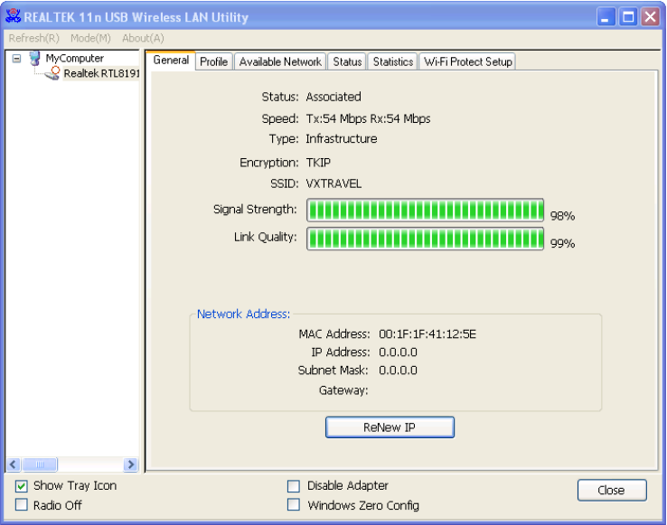The height and width of the screenshot is (525, 667).
Task: Click the MAC address 00:1F:1F:41:12:5E
Action: pos(427,334)
